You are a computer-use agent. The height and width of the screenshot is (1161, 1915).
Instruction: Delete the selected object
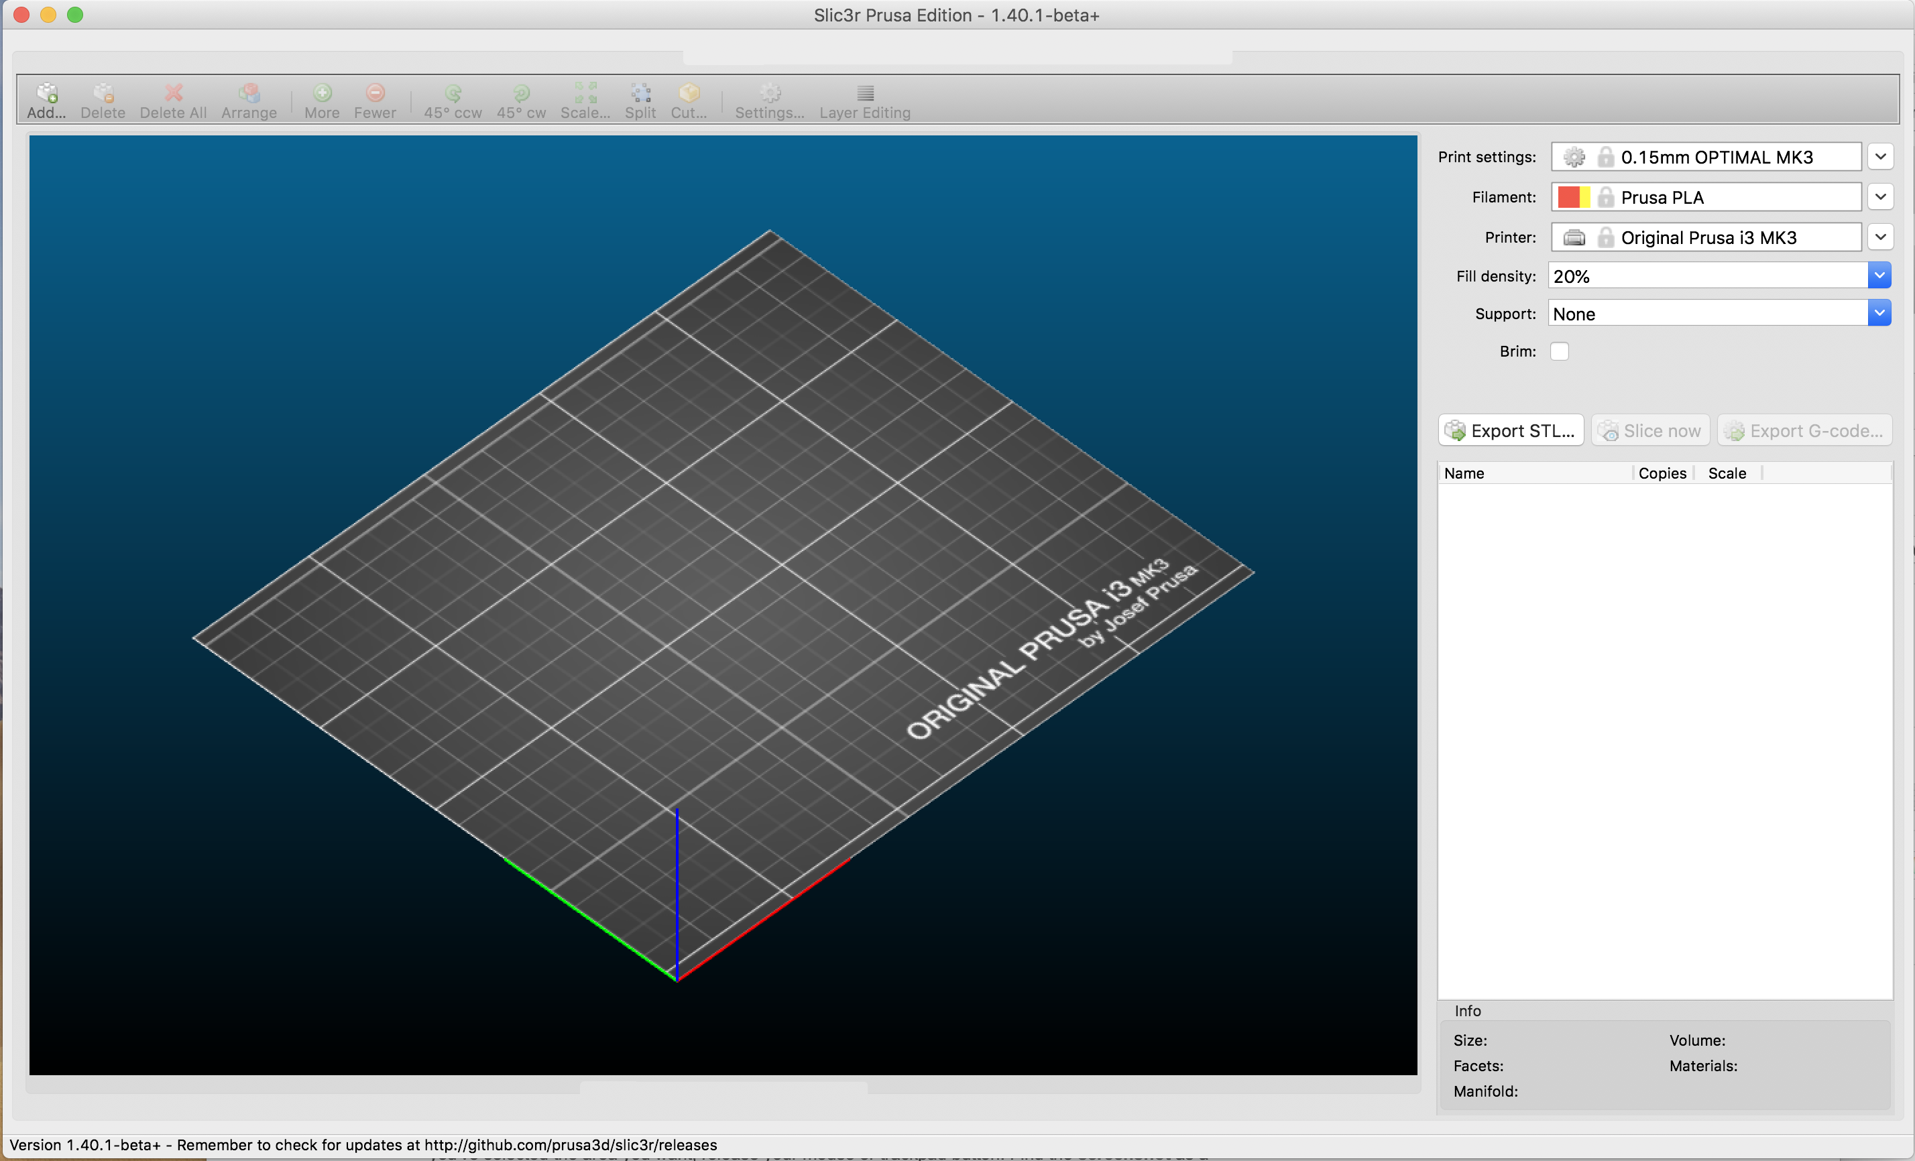[102, 99]
